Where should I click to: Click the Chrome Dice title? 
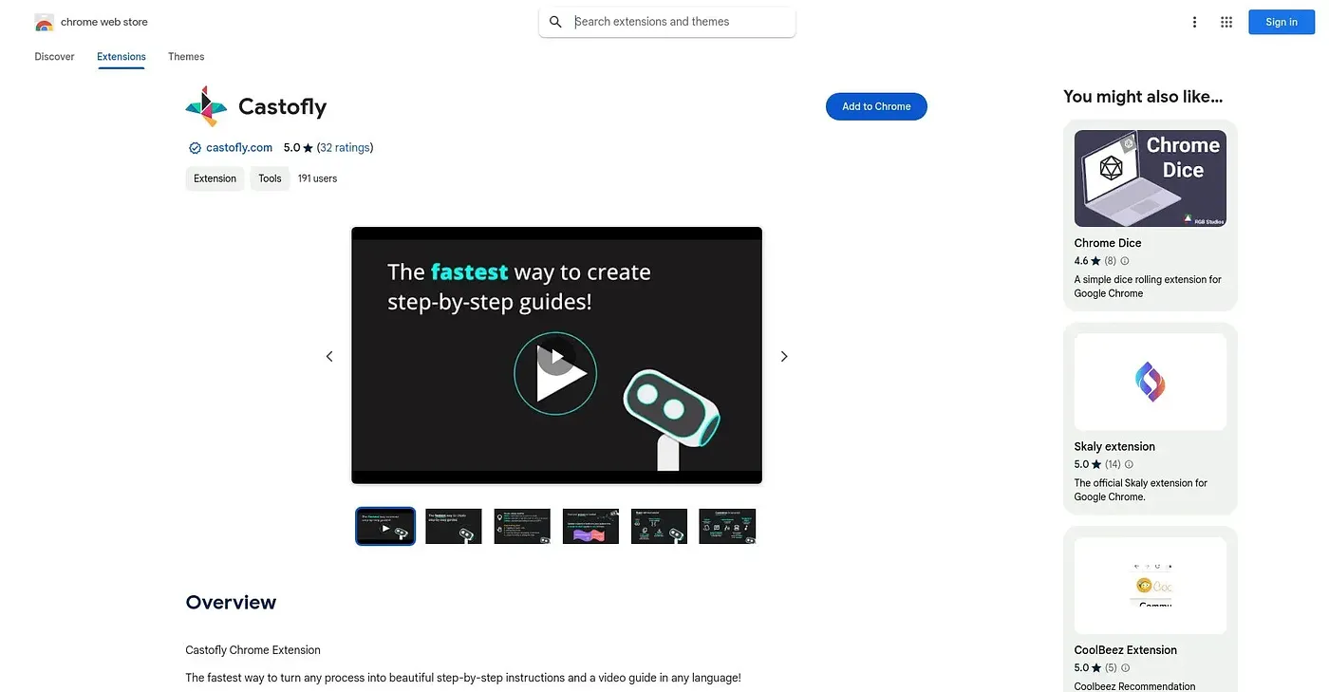[1108, 243]
